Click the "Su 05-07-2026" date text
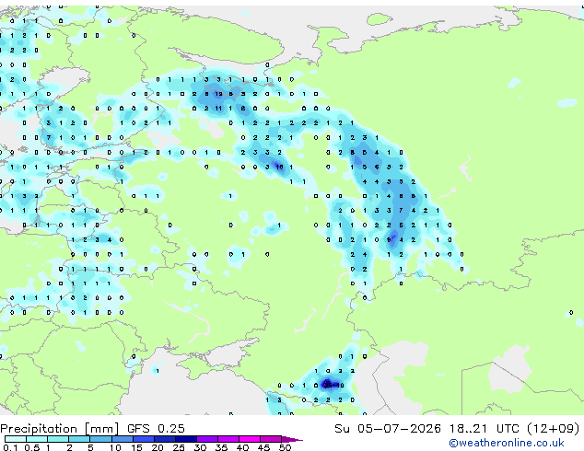Viewport: 584px width, 451px height. [x=388, y=428]
